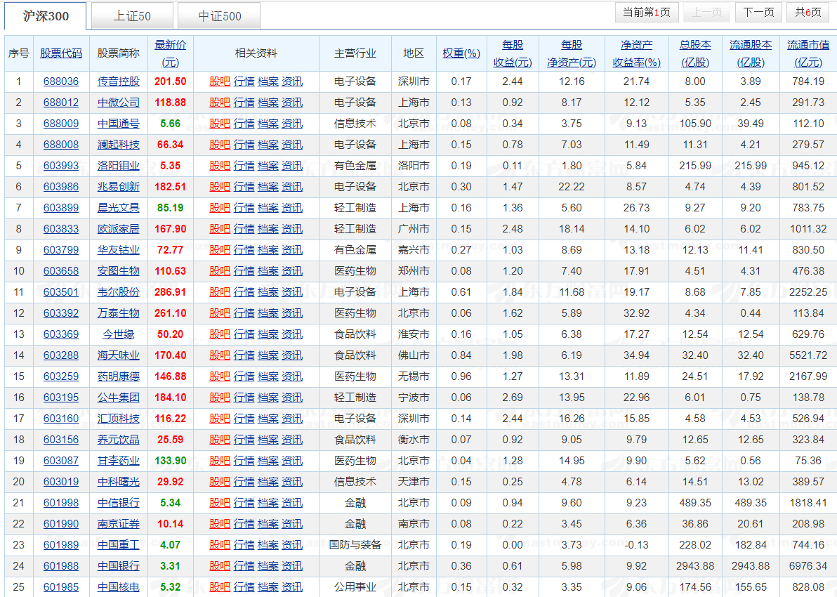
Task: Open 晨光文具 stock name link
Action: tap(119, 208)
